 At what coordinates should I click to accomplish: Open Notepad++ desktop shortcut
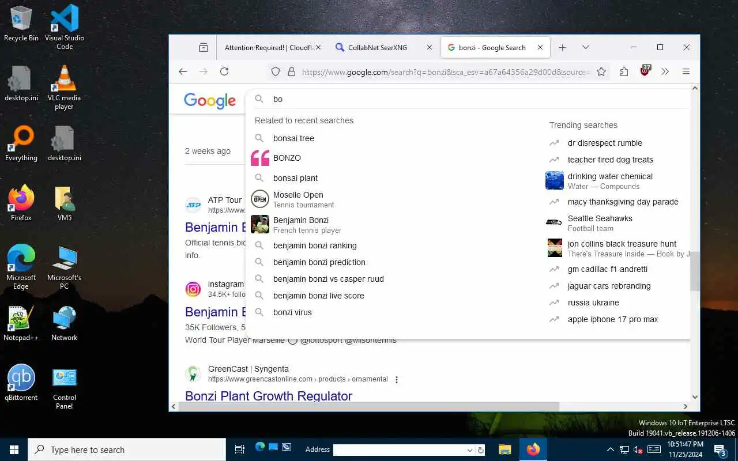point(21,323)
